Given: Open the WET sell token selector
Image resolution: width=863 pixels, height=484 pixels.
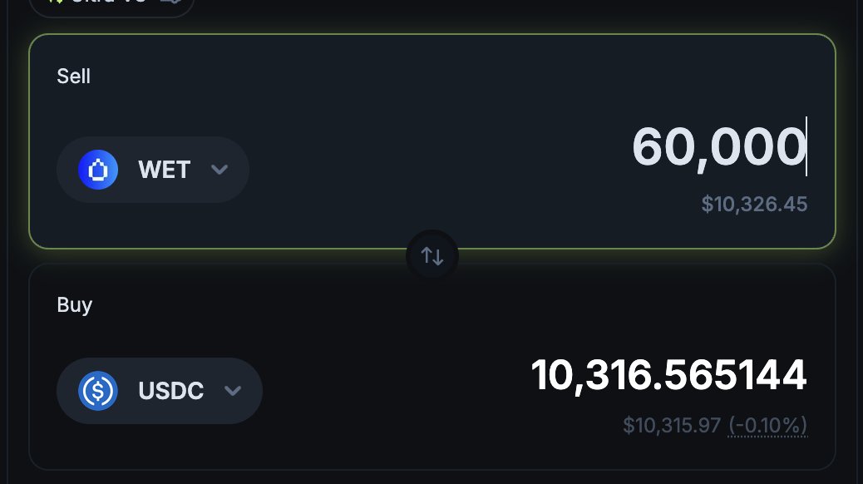Looking at the screenshot, I should 153,170.
